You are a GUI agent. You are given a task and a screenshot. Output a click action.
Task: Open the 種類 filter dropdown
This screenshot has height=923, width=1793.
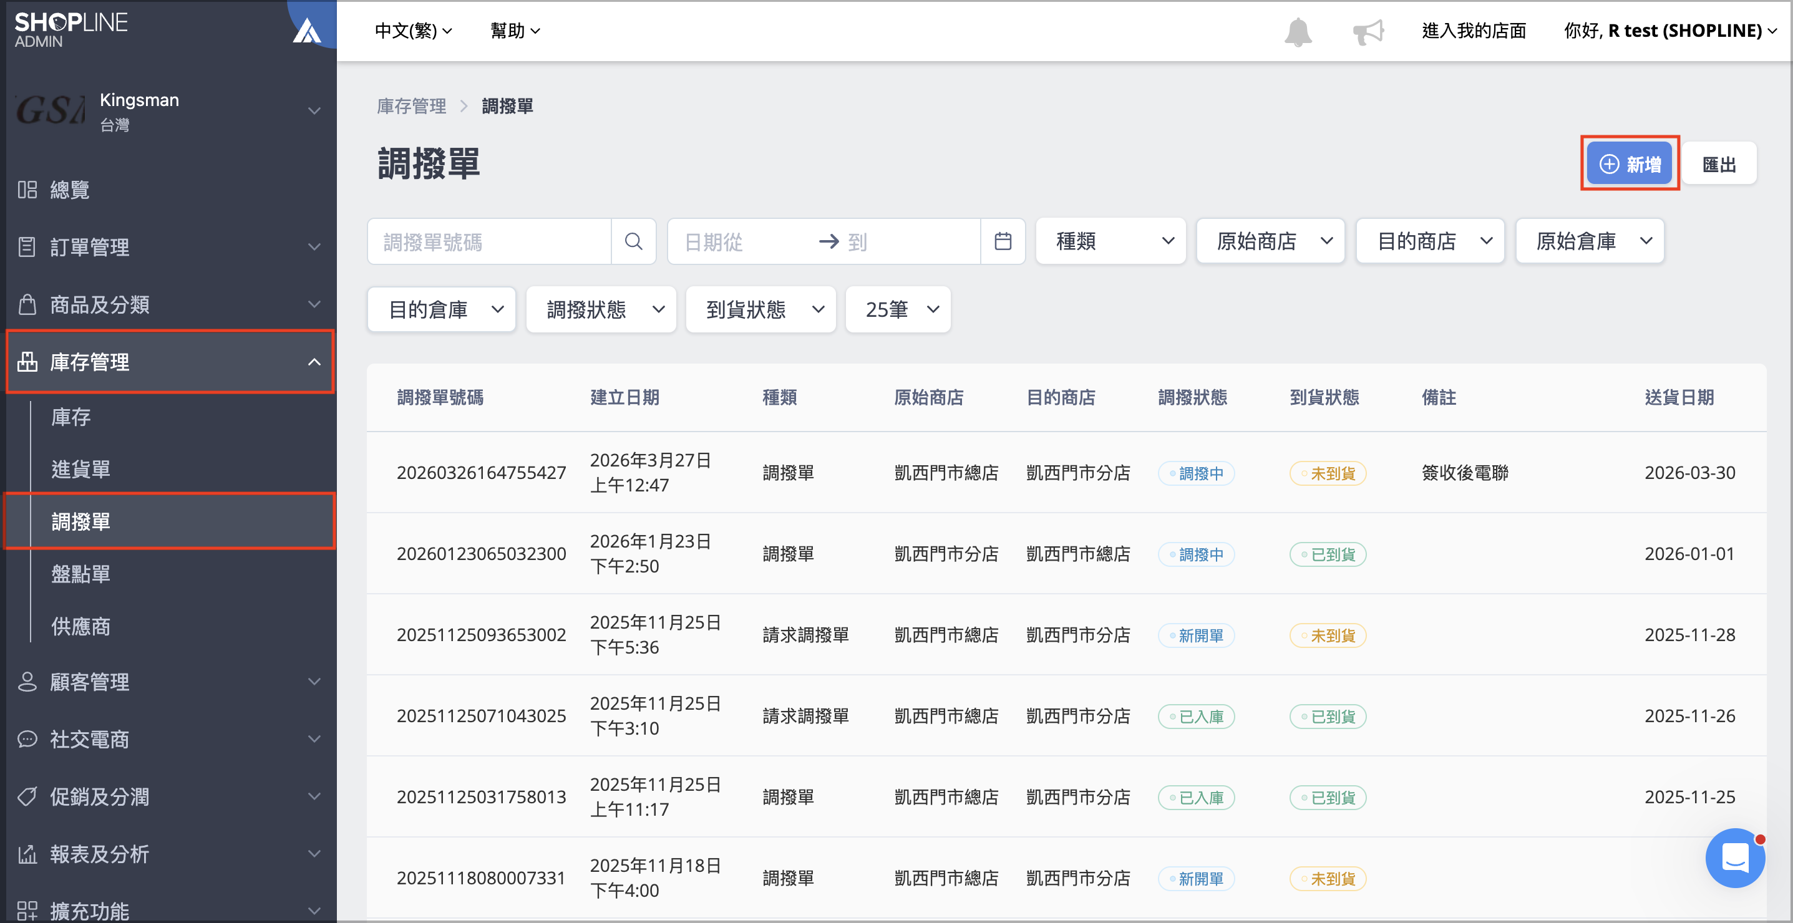(1111, 241)
